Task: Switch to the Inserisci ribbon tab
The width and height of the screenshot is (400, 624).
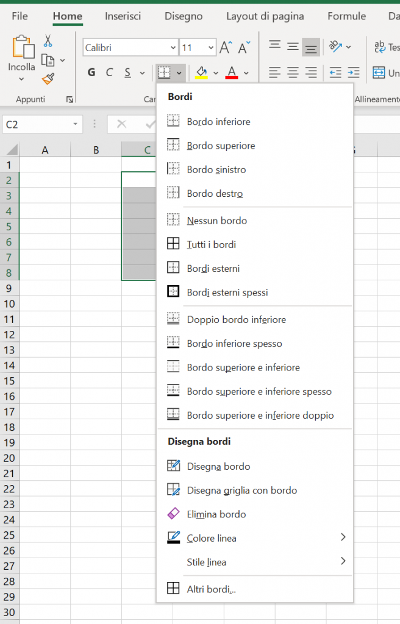Action: pyautogui.click(x=123, y=16)
